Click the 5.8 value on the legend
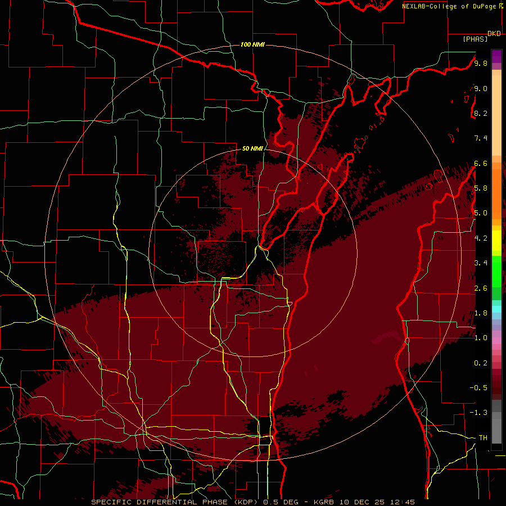This screenshot has width=506, height=506. click(x=481, y=188)
